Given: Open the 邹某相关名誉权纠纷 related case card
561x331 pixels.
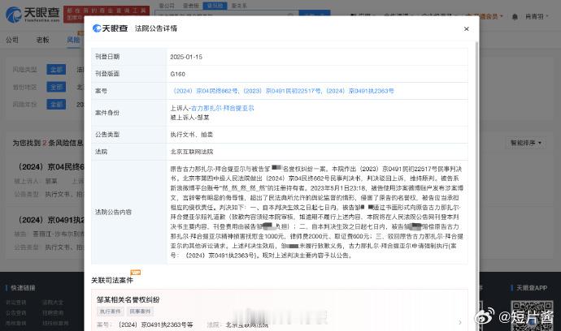Looking at the screenshot, I should click(x=279, y=310).
